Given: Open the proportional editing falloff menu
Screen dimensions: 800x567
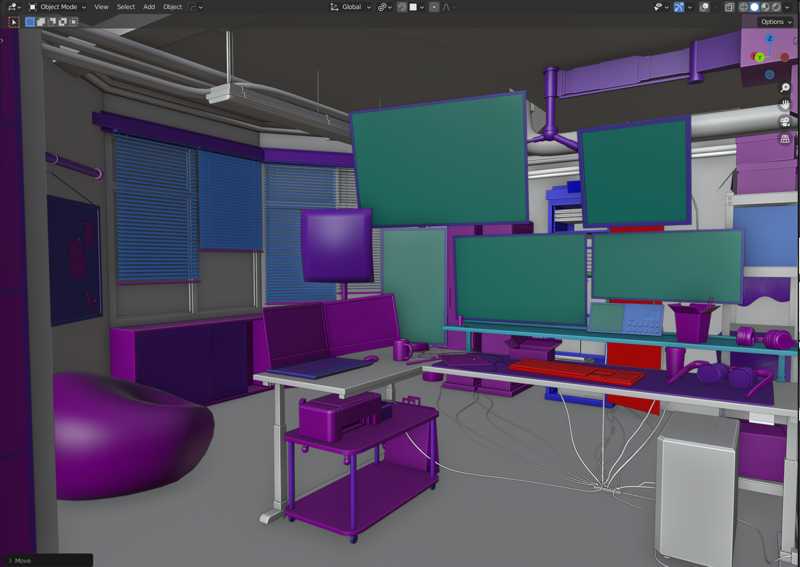Looking at the screenshot, I should pos(449,7).
